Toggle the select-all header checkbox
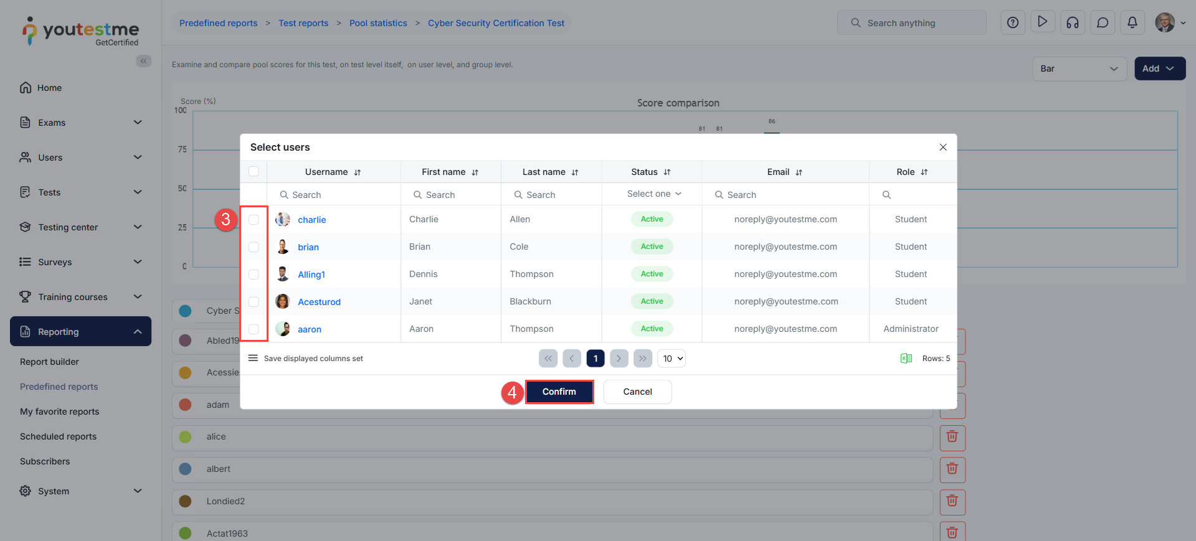This screenshot has width=1196, height=541. click(254, 172)
